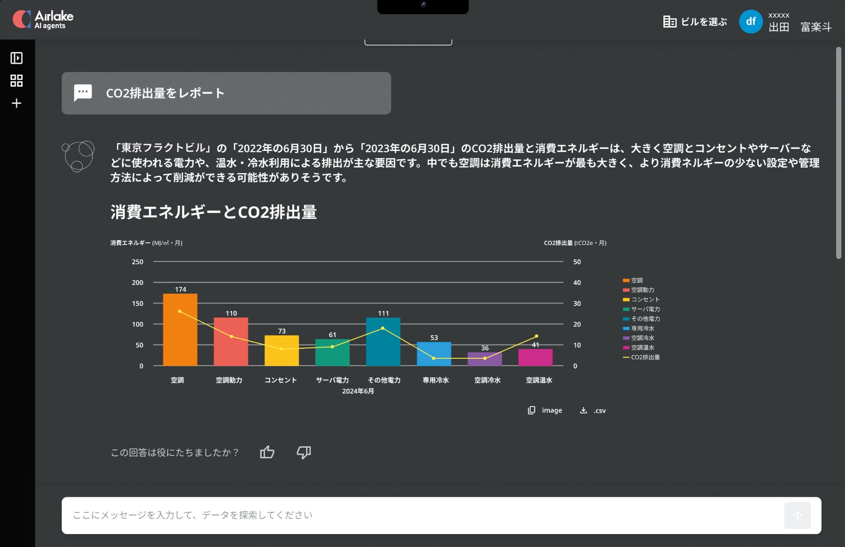845x547 pixels.
Task: Click the df user avatar
Action: click(x=751, y=22)
